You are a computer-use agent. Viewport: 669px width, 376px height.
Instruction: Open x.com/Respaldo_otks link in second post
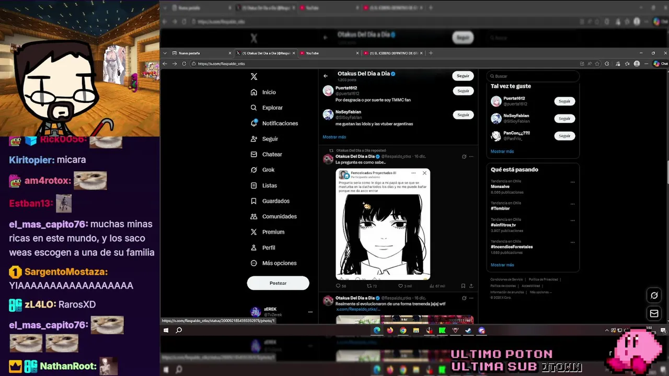tap(357, 309)
